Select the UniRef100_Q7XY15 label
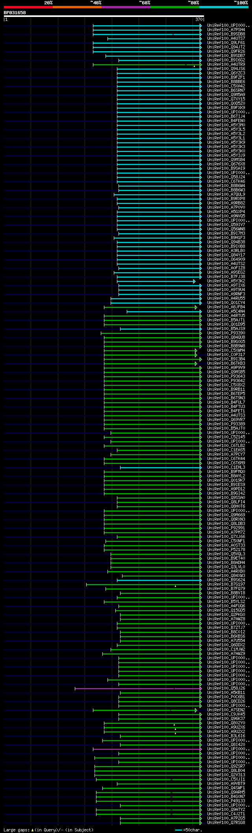This screenshot has width=252, height=833. [x=226, y=99]
